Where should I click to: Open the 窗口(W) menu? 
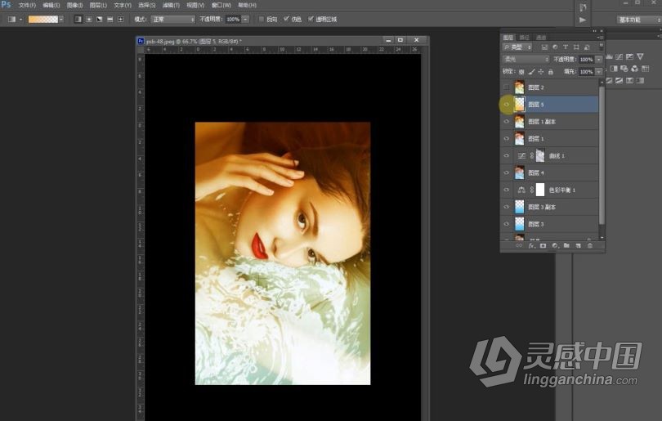[x=221, y=5]
